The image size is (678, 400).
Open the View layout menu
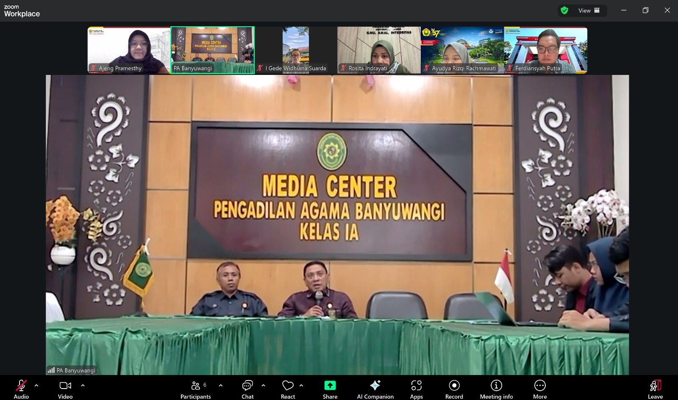589,11
